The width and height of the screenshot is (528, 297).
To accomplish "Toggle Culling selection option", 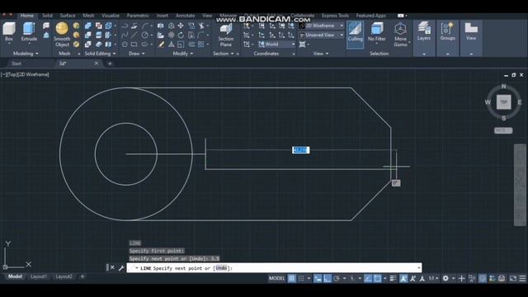I will coord(355,35).
